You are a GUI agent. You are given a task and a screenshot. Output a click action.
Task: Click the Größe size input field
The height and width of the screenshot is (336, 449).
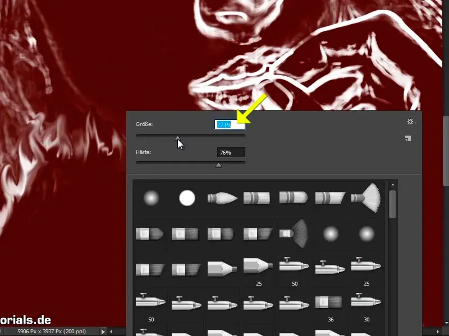pos(230,124)
